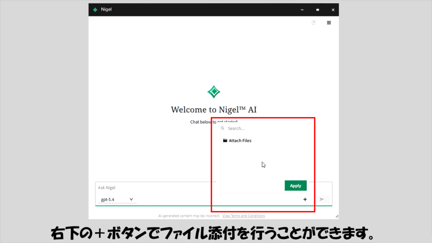Click the send arrow icon
The image size is (432, 243).
(x=321, y=199)
